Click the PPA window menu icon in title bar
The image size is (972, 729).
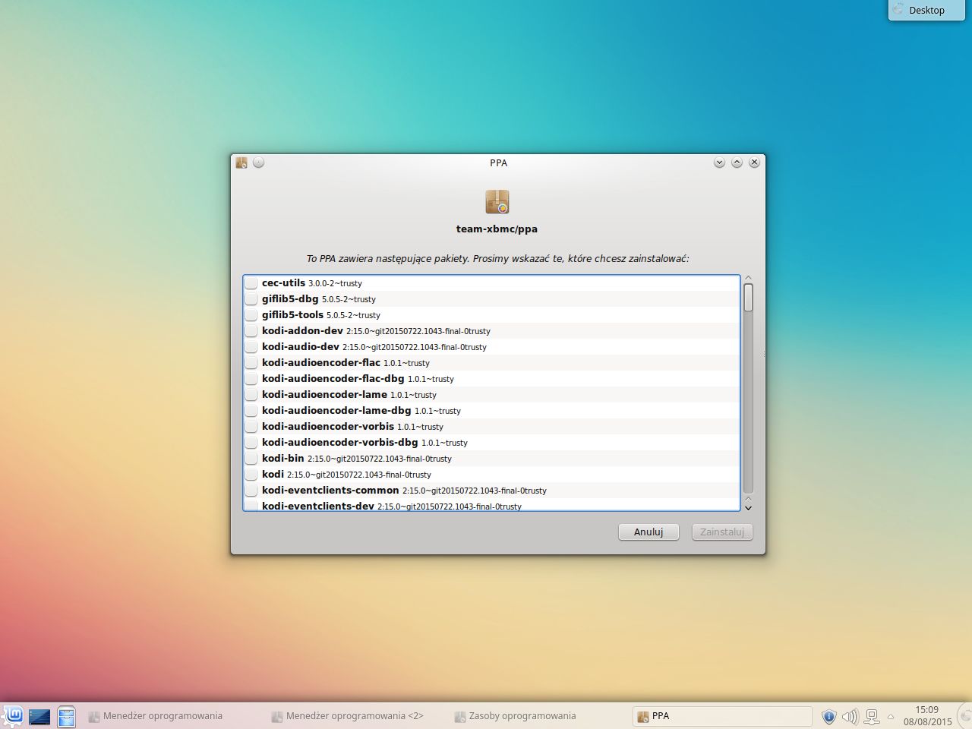coord(241,163)
